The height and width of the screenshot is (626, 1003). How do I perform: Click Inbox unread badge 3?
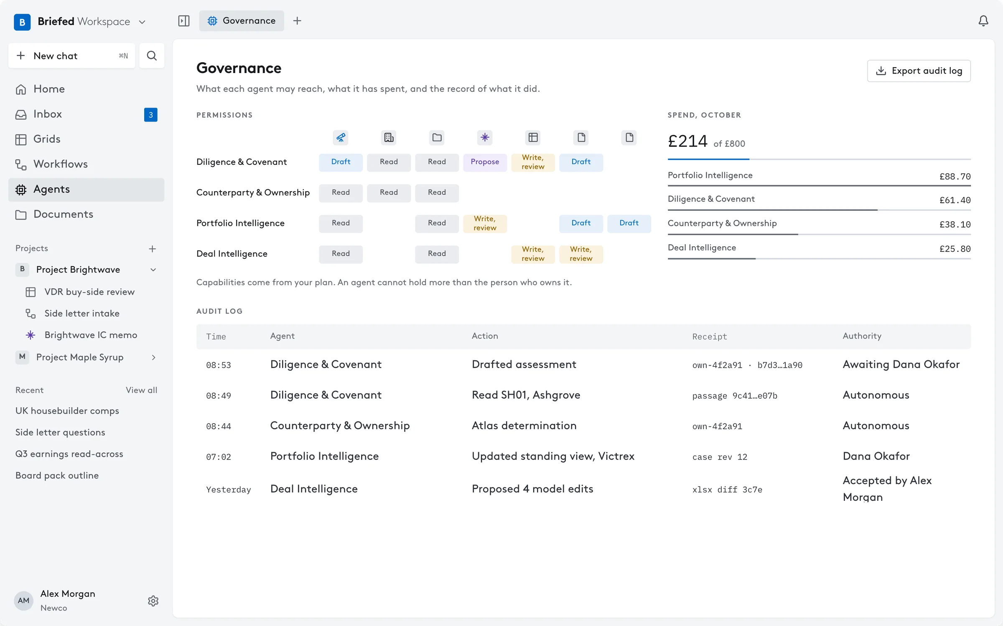pyautogui.click(x=151, y=115)
